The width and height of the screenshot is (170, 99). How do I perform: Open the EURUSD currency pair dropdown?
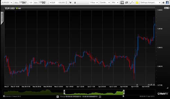pos(7,2)
